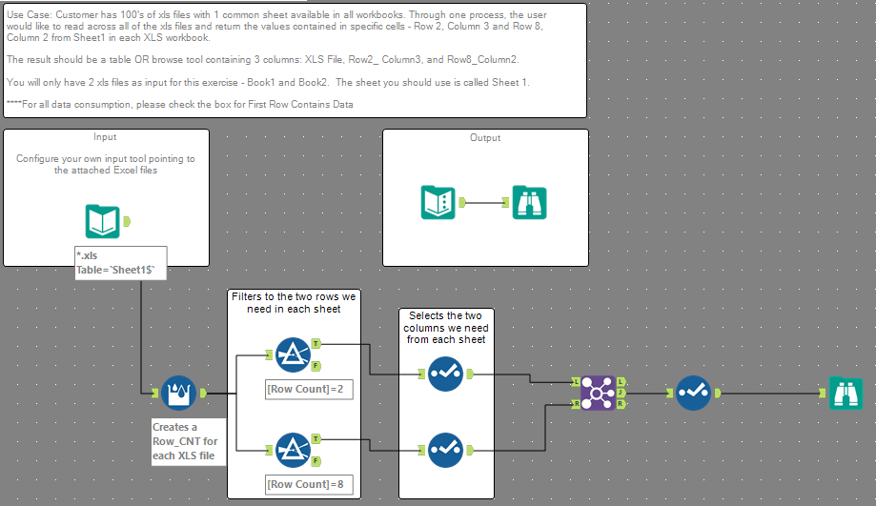Click the input anchor of the Output Browse tool
The width and height of the screenshot is (876, 506).
(x=505, y=202)
